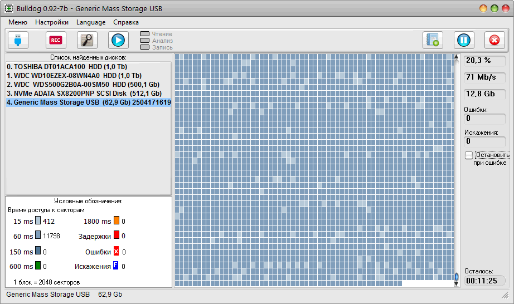Select disk 4 Generic Mass Storage USB
The image size is (514, 304).
tap(89, 102)
